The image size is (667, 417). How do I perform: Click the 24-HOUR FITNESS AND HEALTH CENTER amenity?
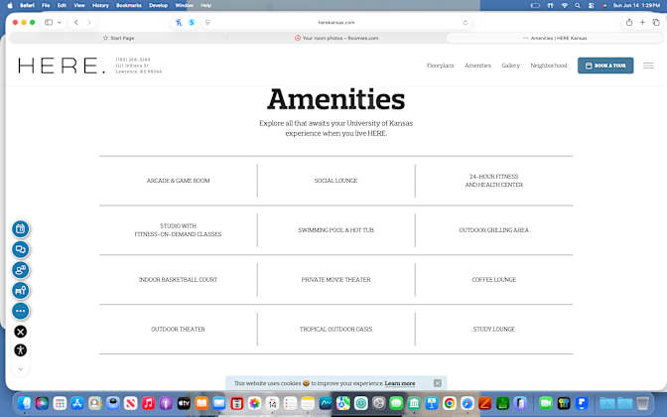(x=494, y=181)
